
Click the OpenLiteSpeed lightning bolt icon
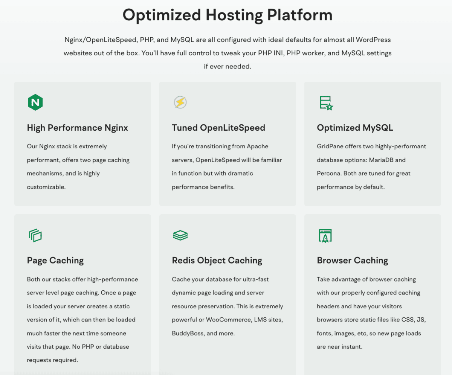[x=180, y=102]
